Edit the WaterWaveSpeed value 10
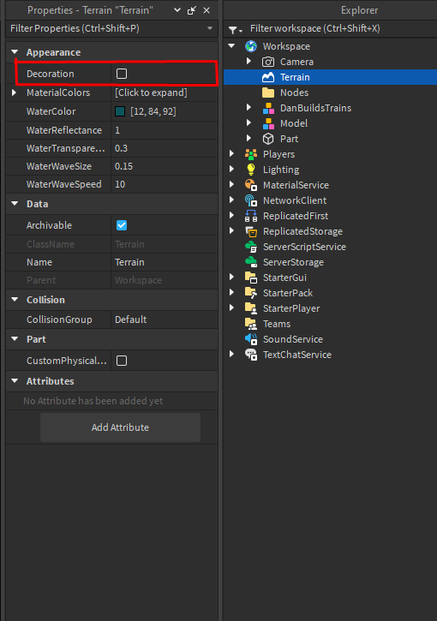The width and height of the screenshot is (437, 621). [165, 184]
